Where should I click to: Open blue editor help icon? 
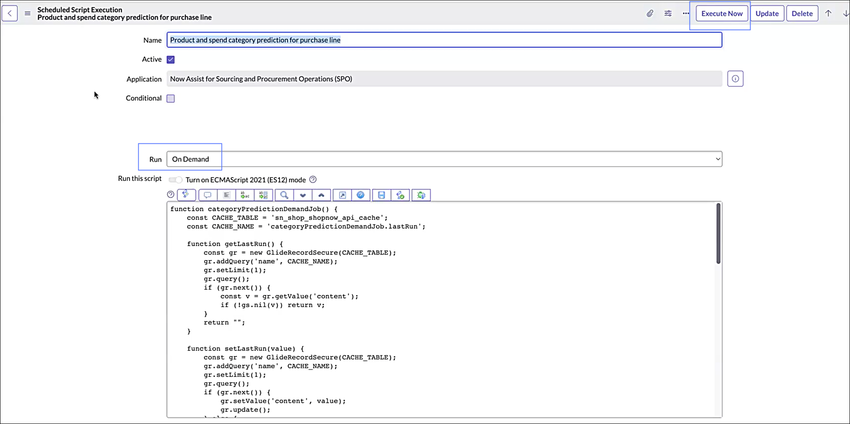361,195
